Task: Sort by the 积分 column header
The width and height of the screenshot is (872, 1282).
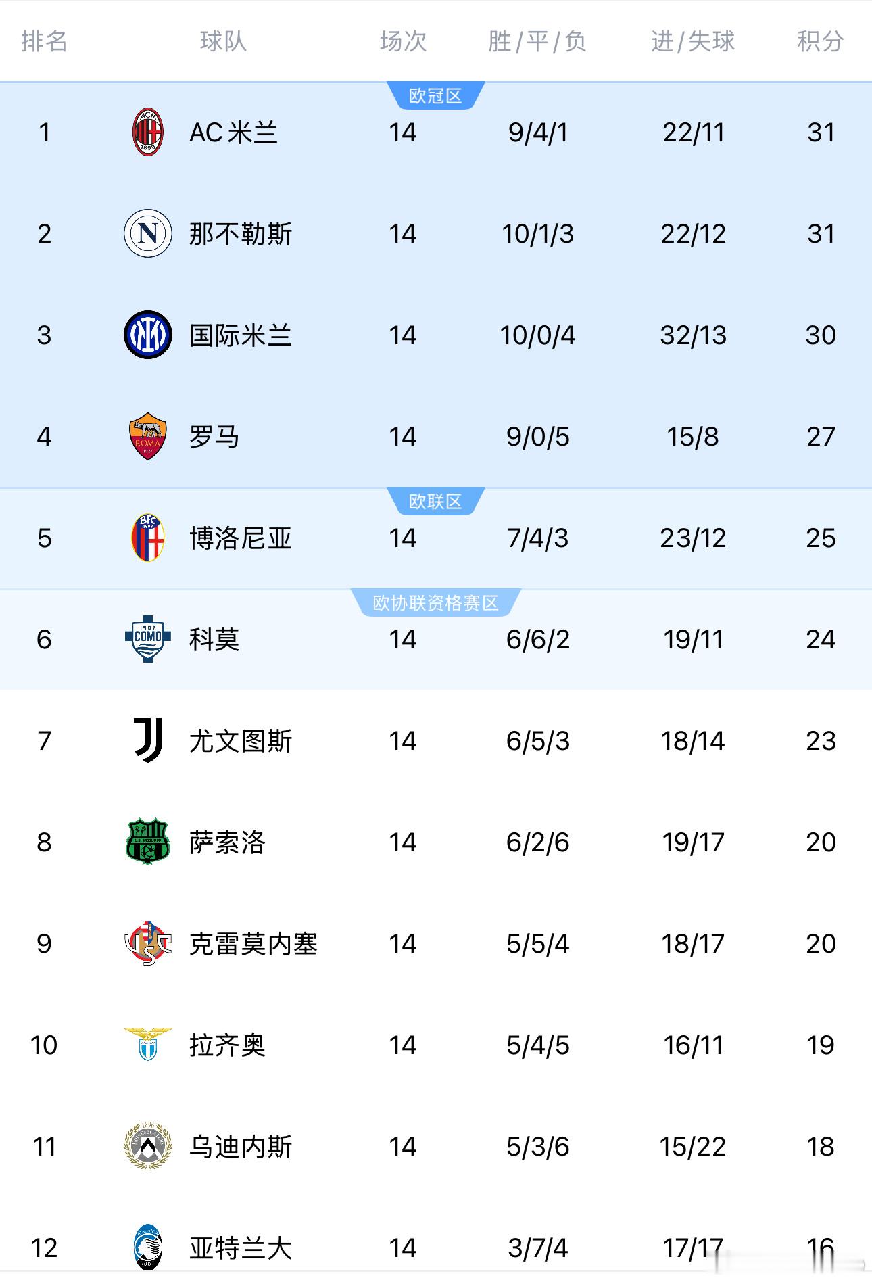Action: click(819, 42)
